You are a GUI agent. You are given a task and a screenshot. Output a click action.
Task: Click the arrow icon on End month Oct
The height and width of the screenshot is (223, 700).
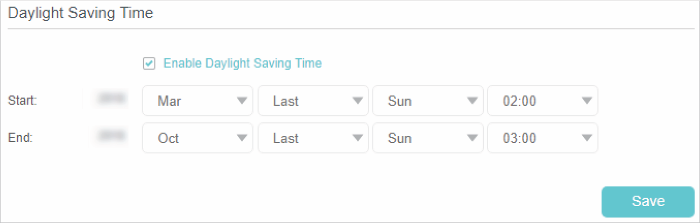click(x=242, y=138)
